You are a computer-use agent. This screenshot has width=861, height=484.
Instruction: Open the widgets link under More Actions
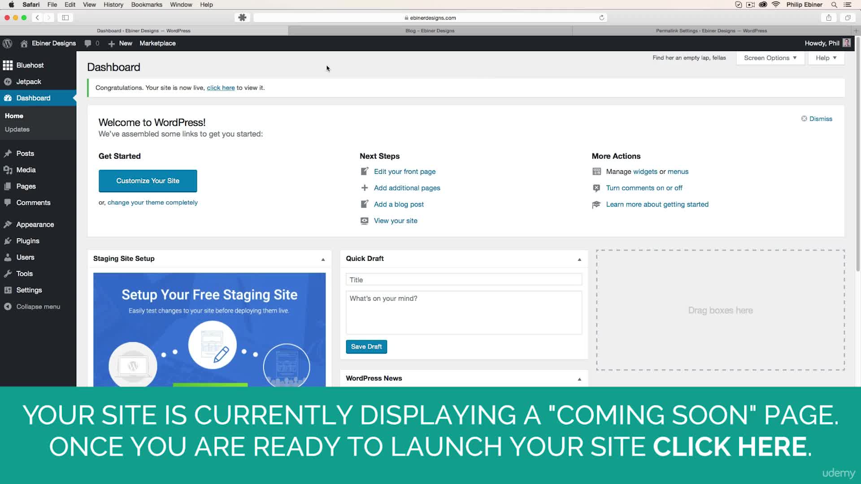[x=645, y=172]
